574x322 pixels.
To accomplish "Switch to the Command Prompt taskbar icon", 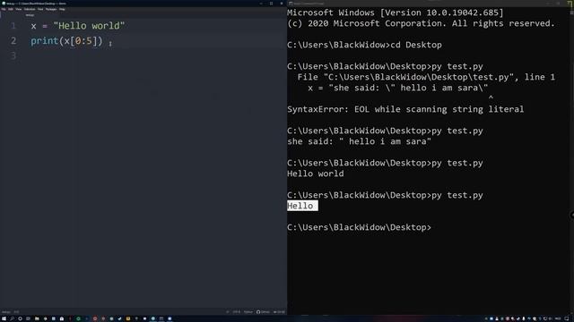I will [161, 318].
